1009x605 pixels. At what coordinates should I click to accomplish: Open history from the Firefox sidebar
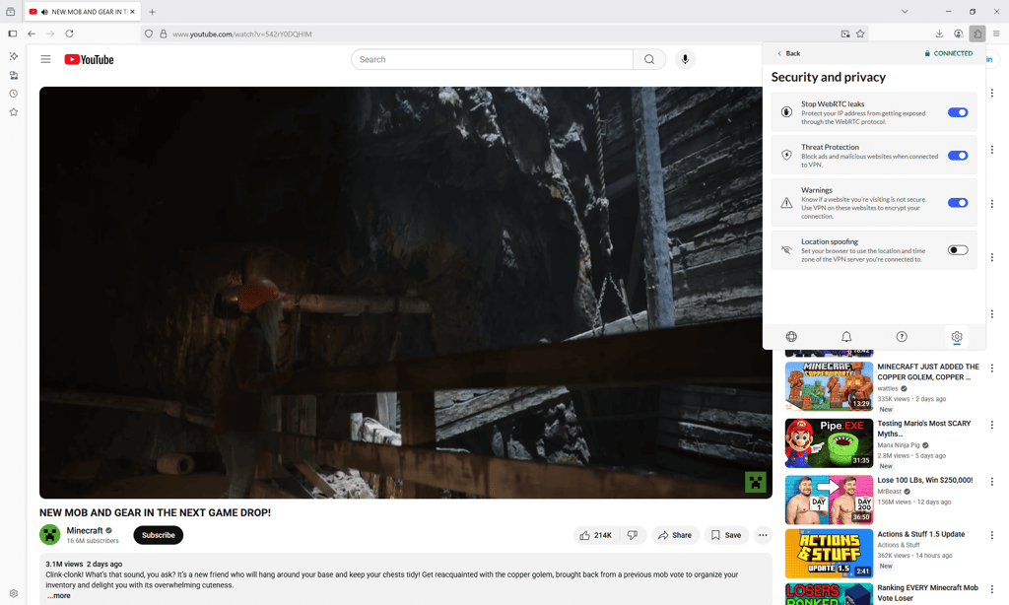(x=14, y=94)
